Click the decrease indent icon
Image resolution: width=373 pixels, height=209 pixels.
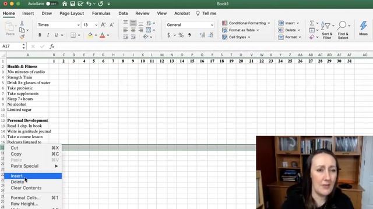pos(125,37)
